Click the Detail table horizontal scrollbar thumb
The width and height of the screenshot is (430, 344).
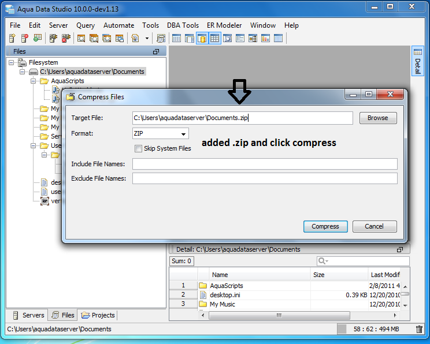click(279, 315)
